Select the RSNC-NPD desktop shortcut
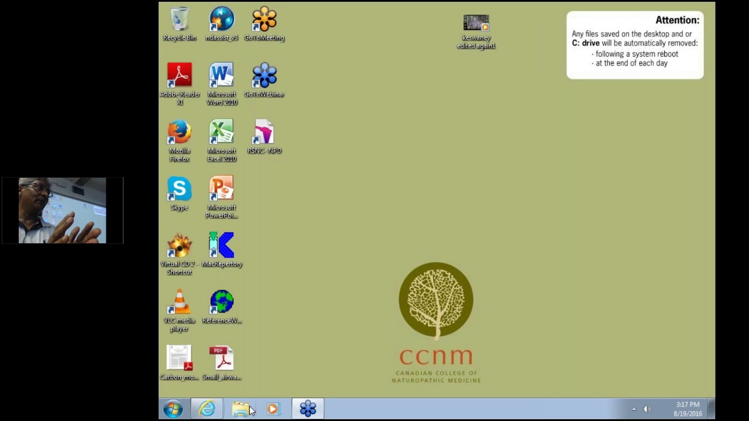The image size is (749, 421). click(264, 137)
